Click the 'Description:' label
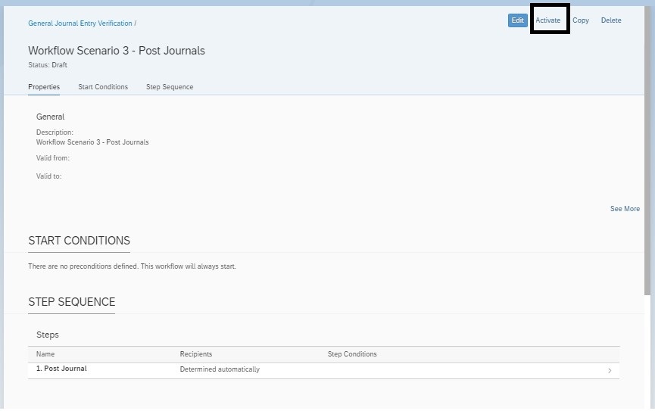655x411 pixels. point(55,132)
